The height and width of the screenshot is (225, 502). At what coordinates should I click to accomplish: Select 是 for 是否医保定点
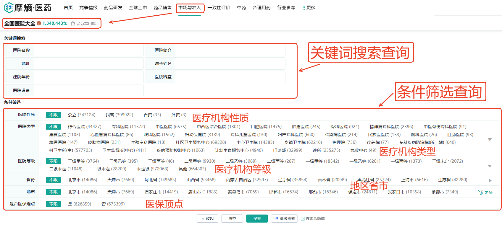point(79,204)
